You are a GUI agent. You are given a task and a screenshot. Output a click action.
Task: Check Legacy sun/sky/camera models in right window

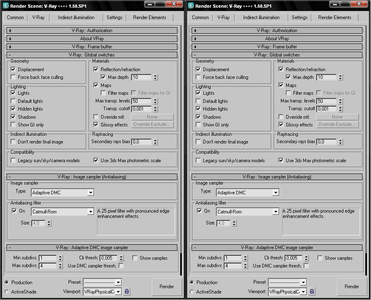(198, 161)
